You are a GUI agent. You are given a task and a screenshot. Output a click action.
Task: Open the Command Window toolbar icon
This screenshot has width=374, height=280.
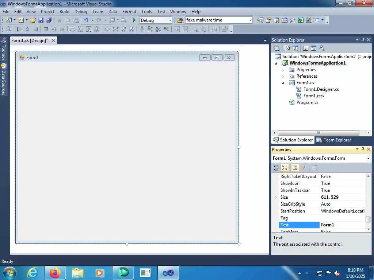point(317,20)
